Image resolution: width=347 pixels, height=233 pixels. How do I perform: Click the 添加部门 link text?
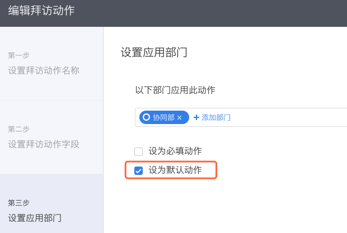(216, 117)
